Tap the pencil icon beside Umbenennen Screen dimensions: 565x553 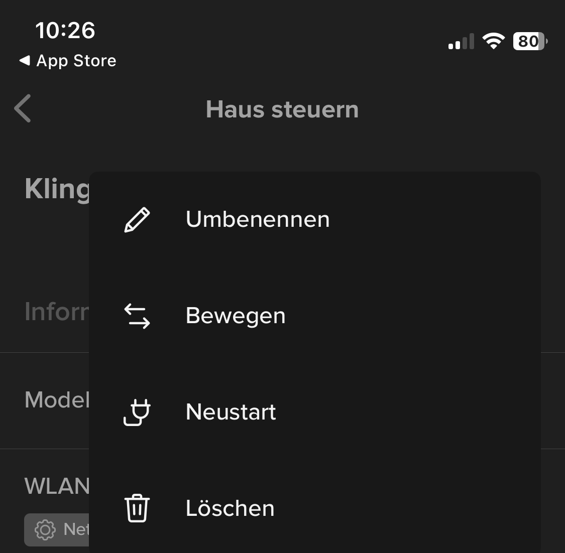[137, 220]
